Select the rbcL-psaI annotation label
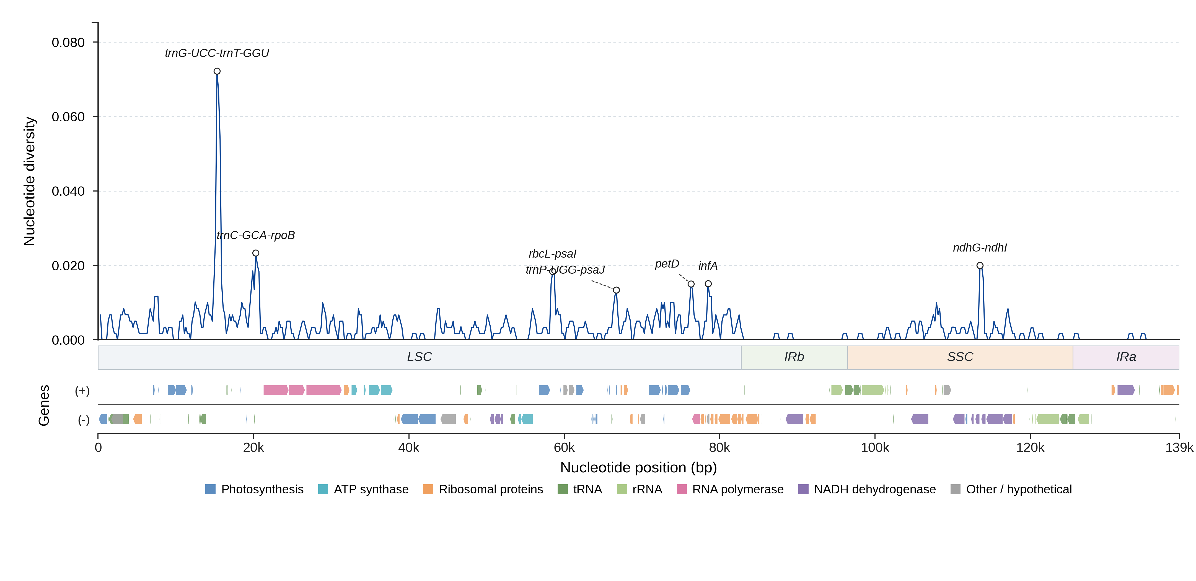This screenshot has width=1196, height=581. (553, 254)
